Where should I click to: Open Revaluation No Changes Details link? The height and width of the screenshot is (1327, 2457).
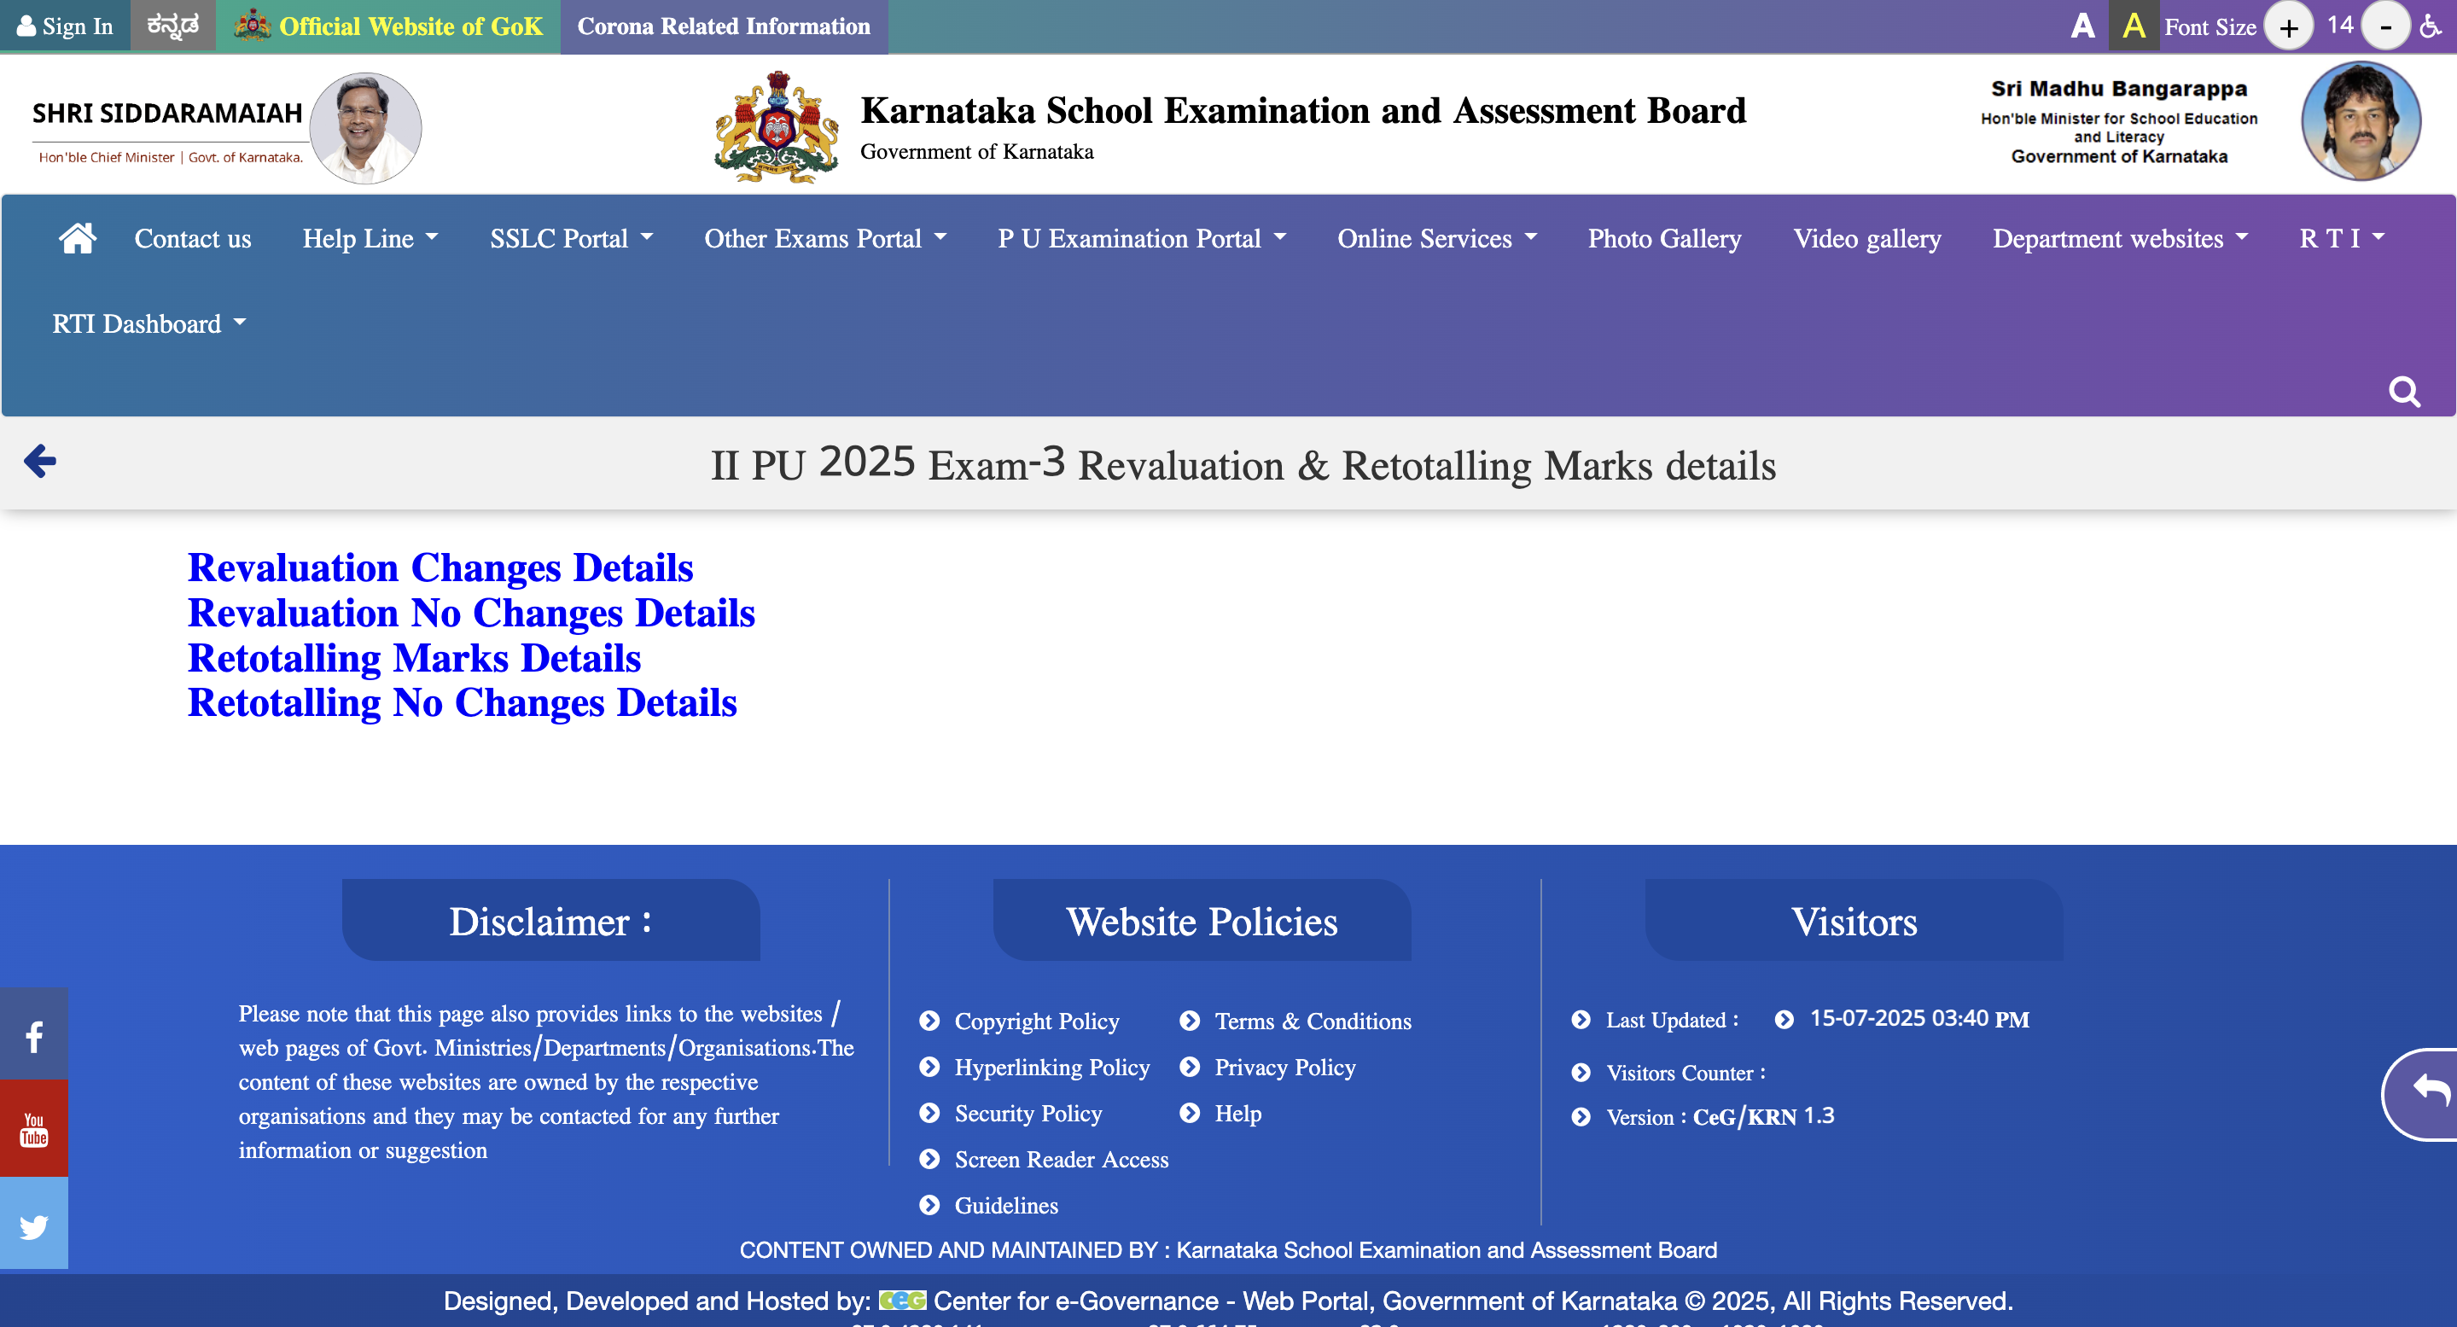coord(471,613)
